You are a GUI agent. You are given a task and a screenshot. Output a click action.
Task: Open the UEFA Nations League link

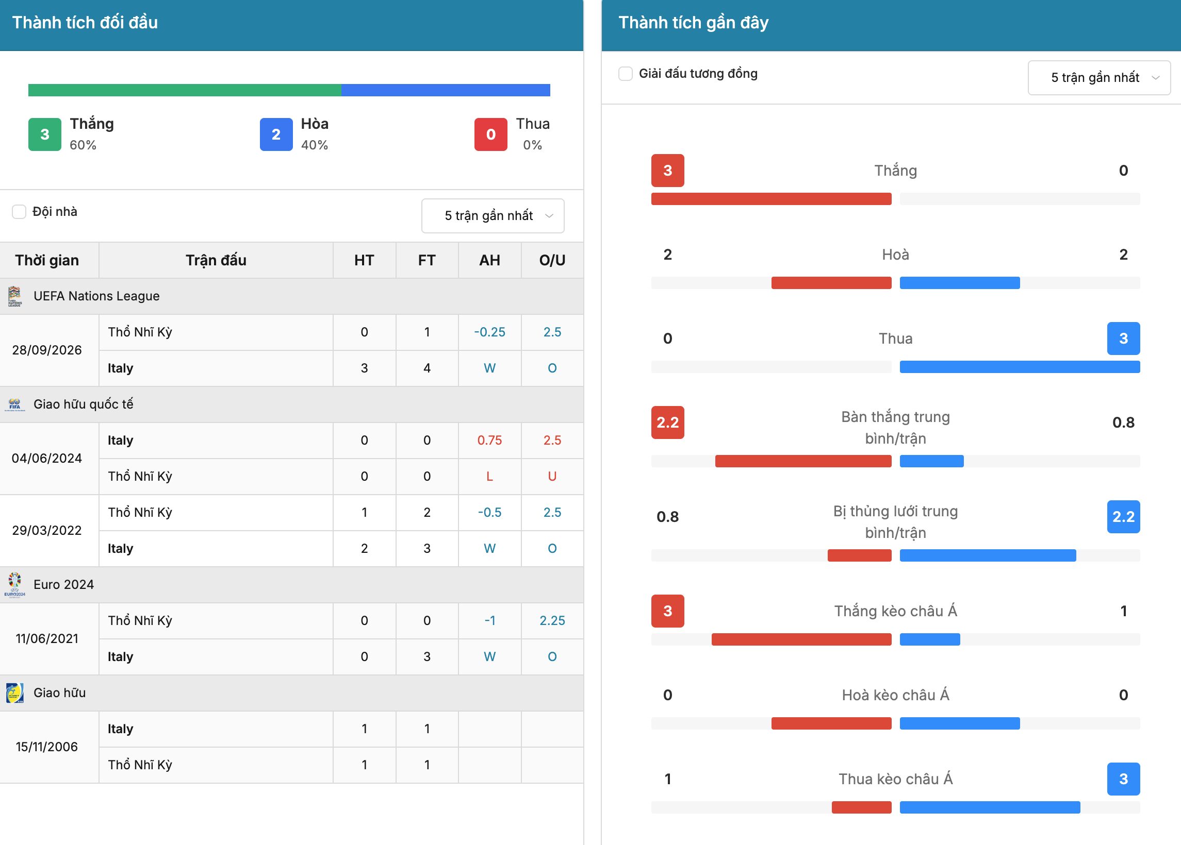(x=96, y=296)
